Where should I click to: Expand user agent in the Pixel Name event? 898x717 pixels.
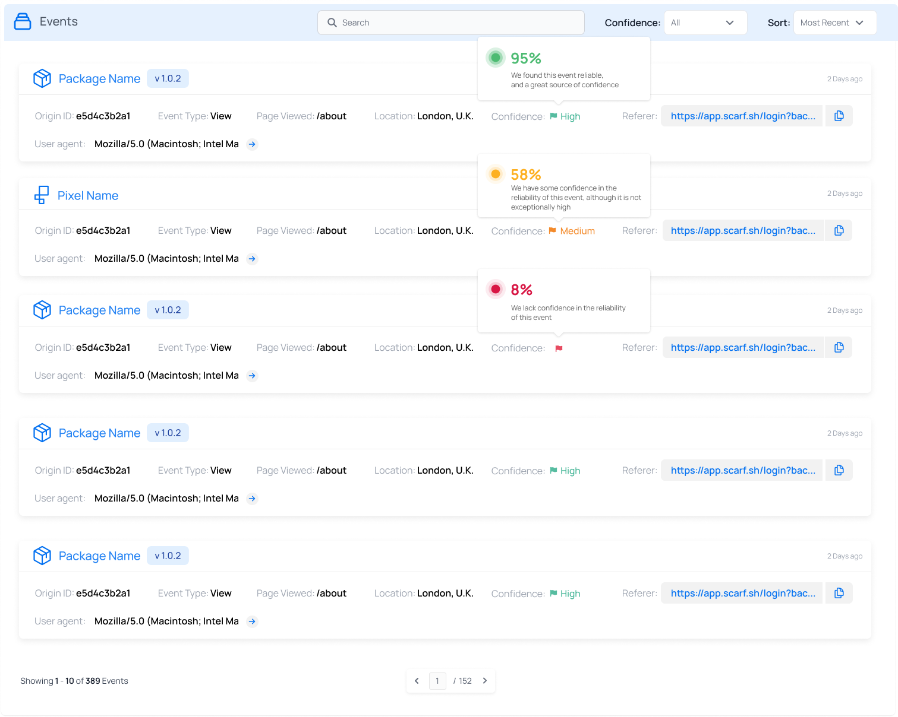[x=252, y=259]
